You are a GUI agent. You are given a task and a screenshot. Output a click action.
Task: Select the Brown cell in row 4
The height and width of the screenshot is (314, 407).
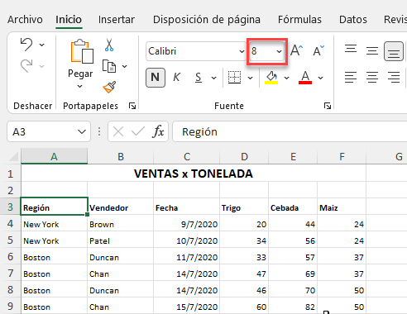tap(121, 223)
